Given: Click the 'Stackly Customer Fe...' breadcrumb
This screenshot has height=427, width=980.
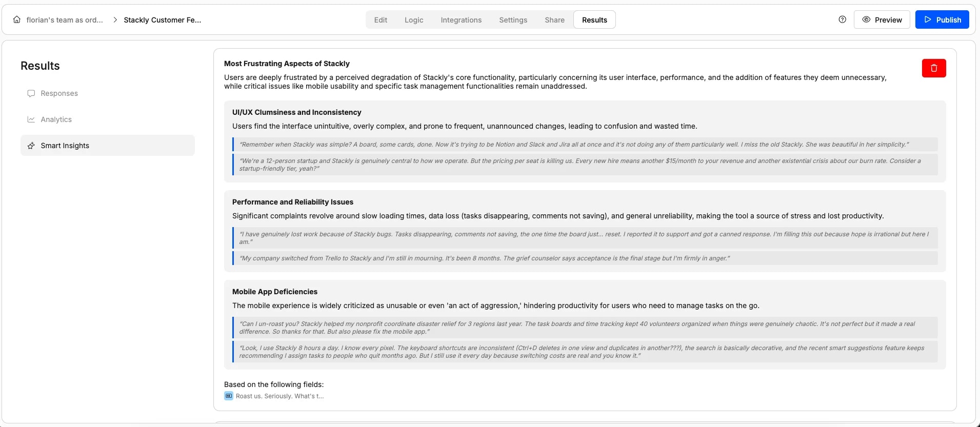Looking at the screenshot, I should coord(163,19).
